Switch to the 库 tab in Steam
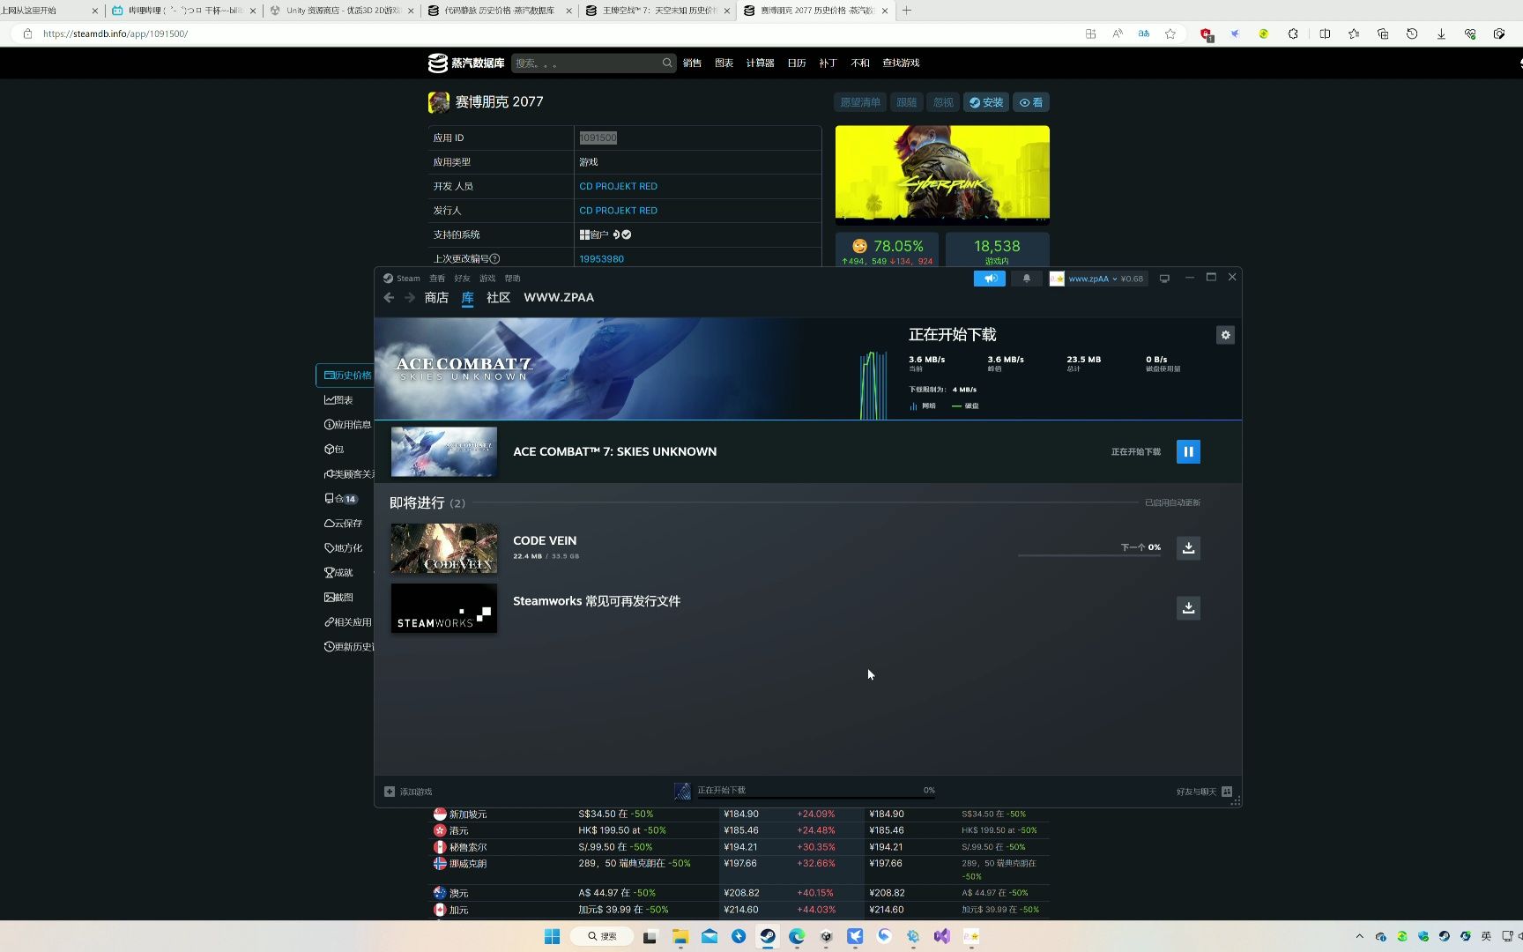This screenshot has width=1523, height=952. [467, 298]
